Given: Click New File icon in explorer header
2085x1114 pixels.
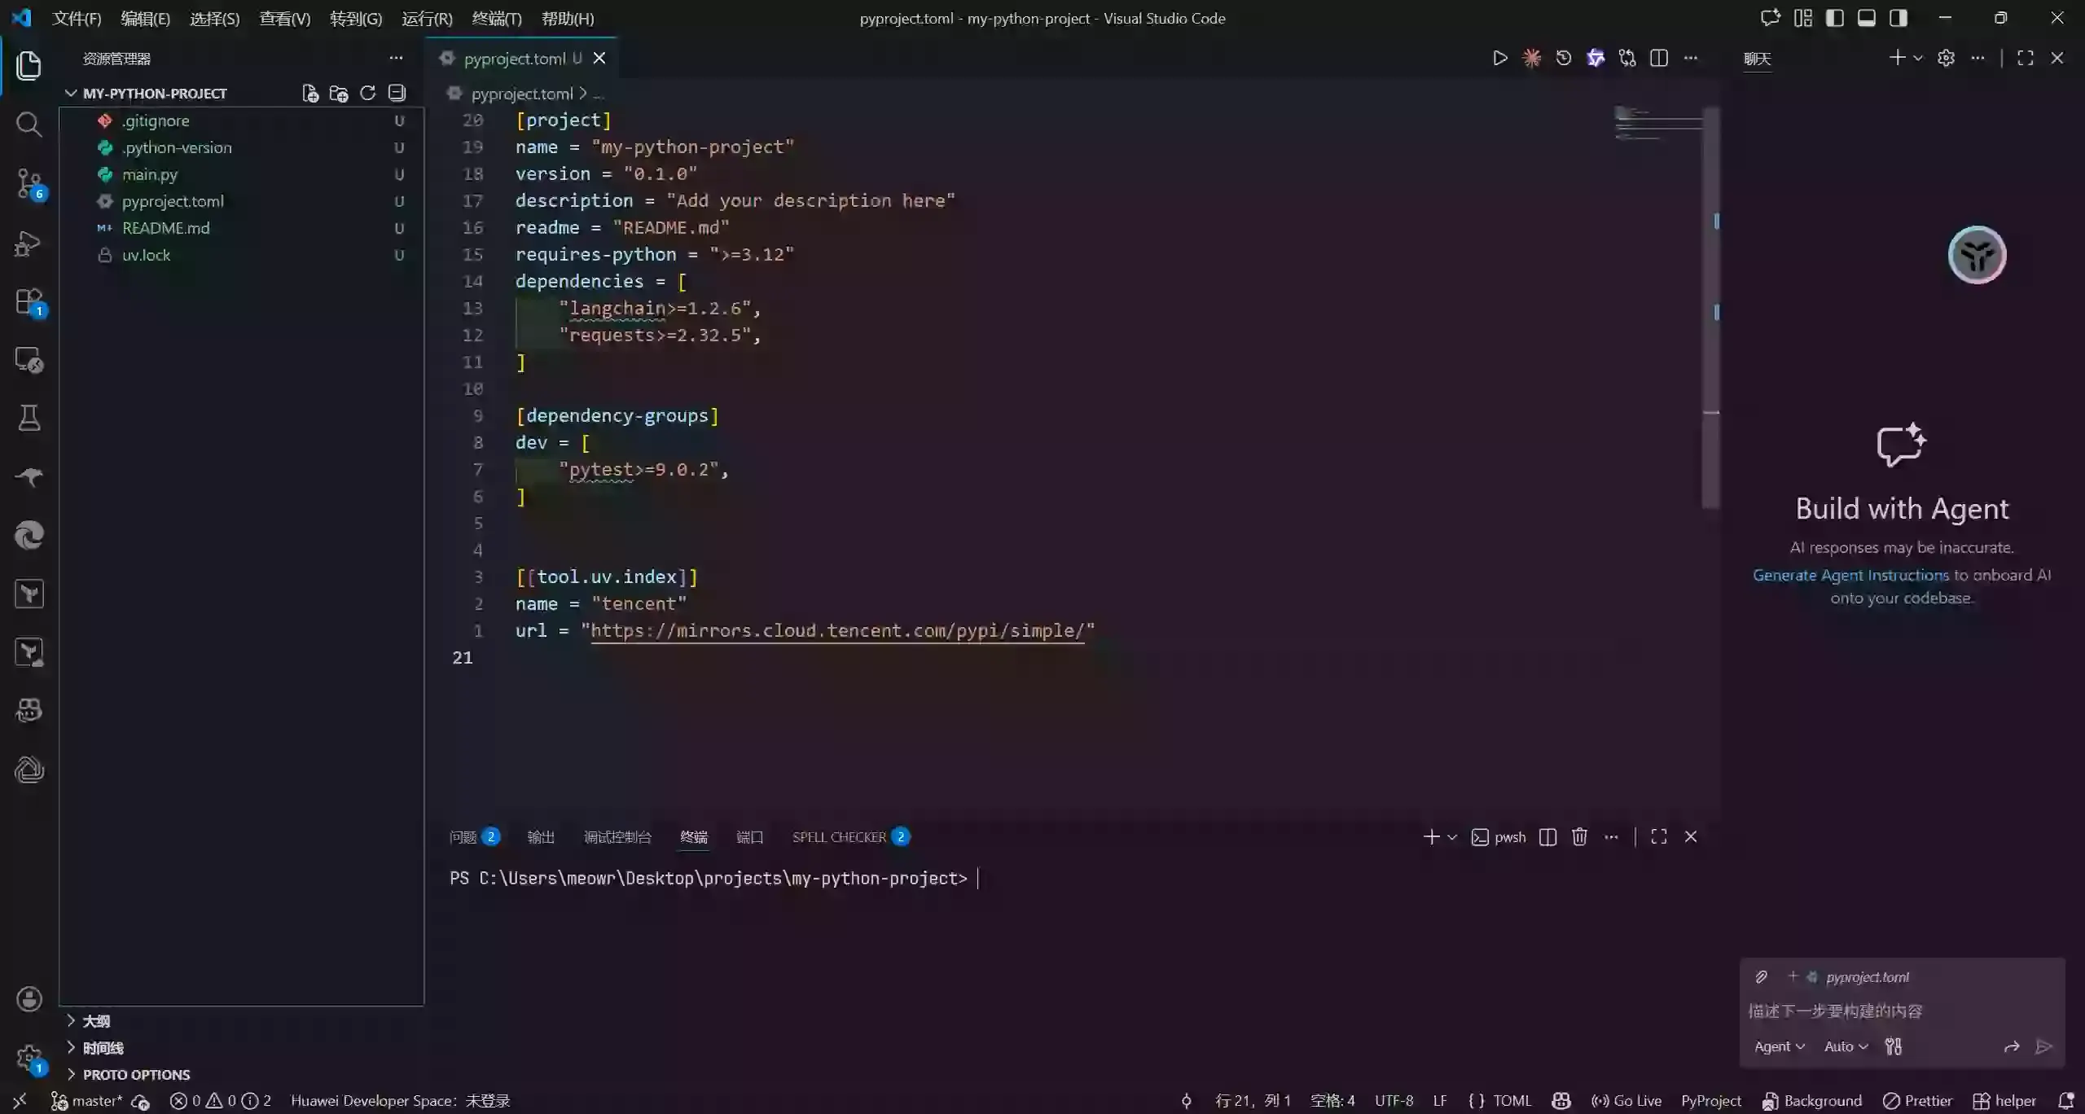Looking at the screenshot, I should 309,93.
